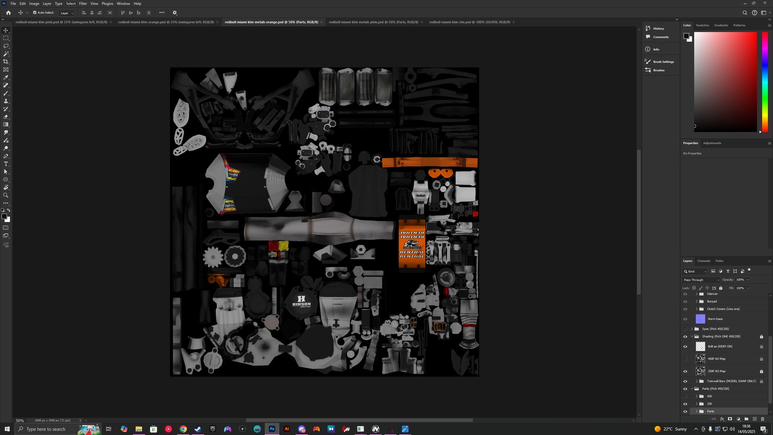The image size is (773, 435).
Task: Open the Pass Through blend mode dropdown
Action: 701,280
